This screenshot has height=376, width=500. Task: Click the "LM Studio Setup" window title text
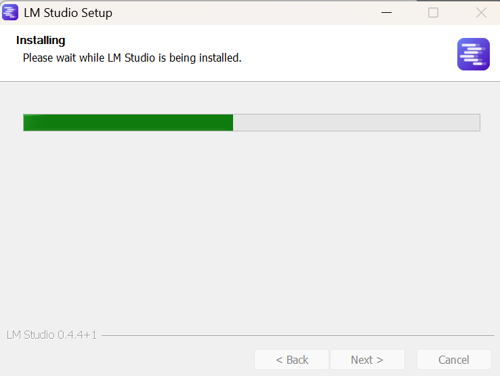point(68,13)
